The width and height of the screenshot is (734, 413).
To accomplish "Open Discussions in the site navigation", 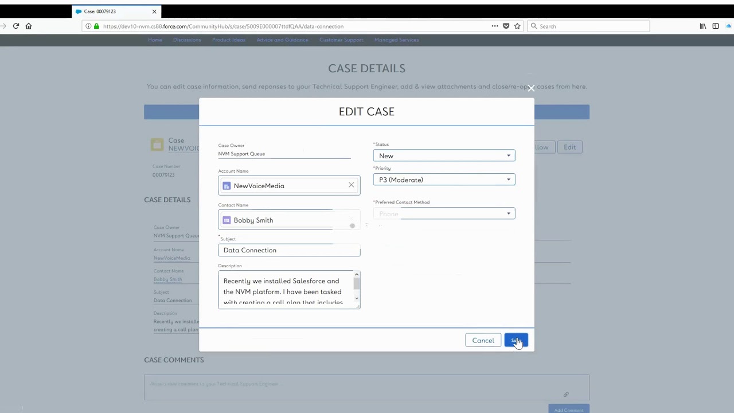I will pos(187,40).
